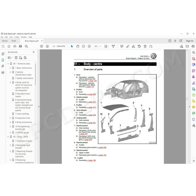The image size is (196, 196).
Task: Follow the page 232 link
Action: [x=91, y=94]
